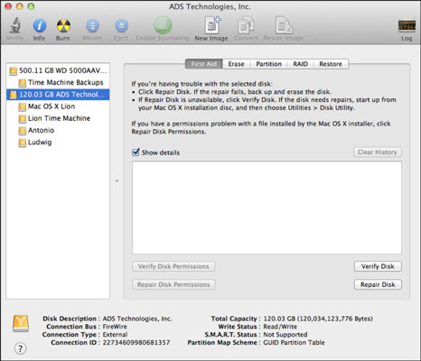
Task: Click the Eject toolbar icon
Action: (121, 26)
